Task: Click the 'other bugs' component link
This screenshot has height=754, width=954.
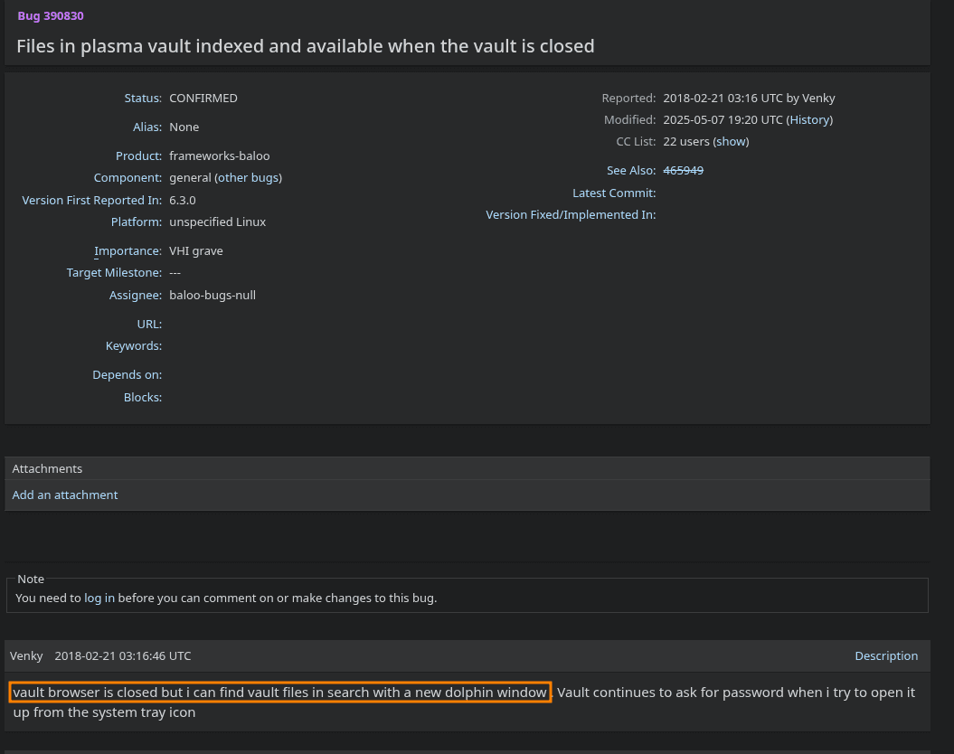Action: click(x=248, y=178)
